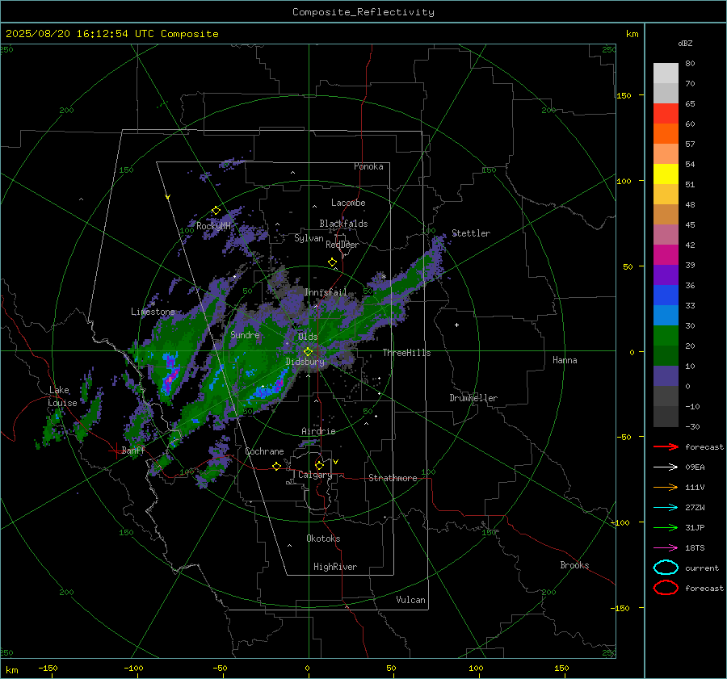This screenshot has width=727, height=679.
Task: Select the yellow diamond marker near Cochrane
Action: [x=276, y=466]
